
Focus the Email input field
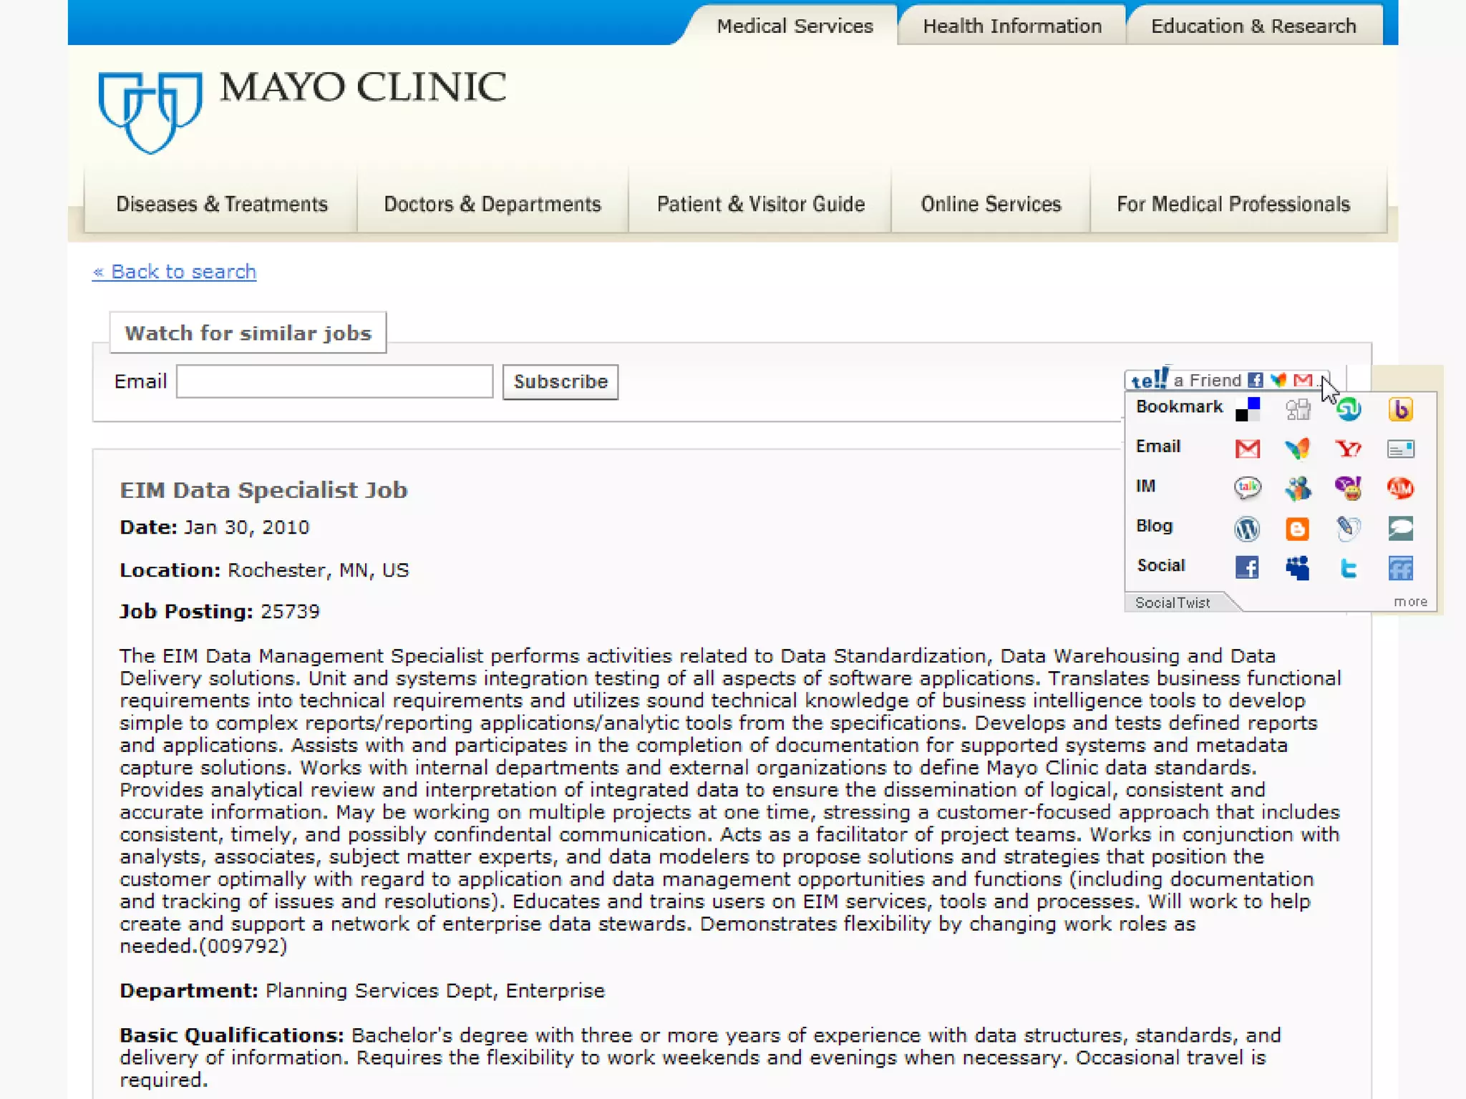334,381
